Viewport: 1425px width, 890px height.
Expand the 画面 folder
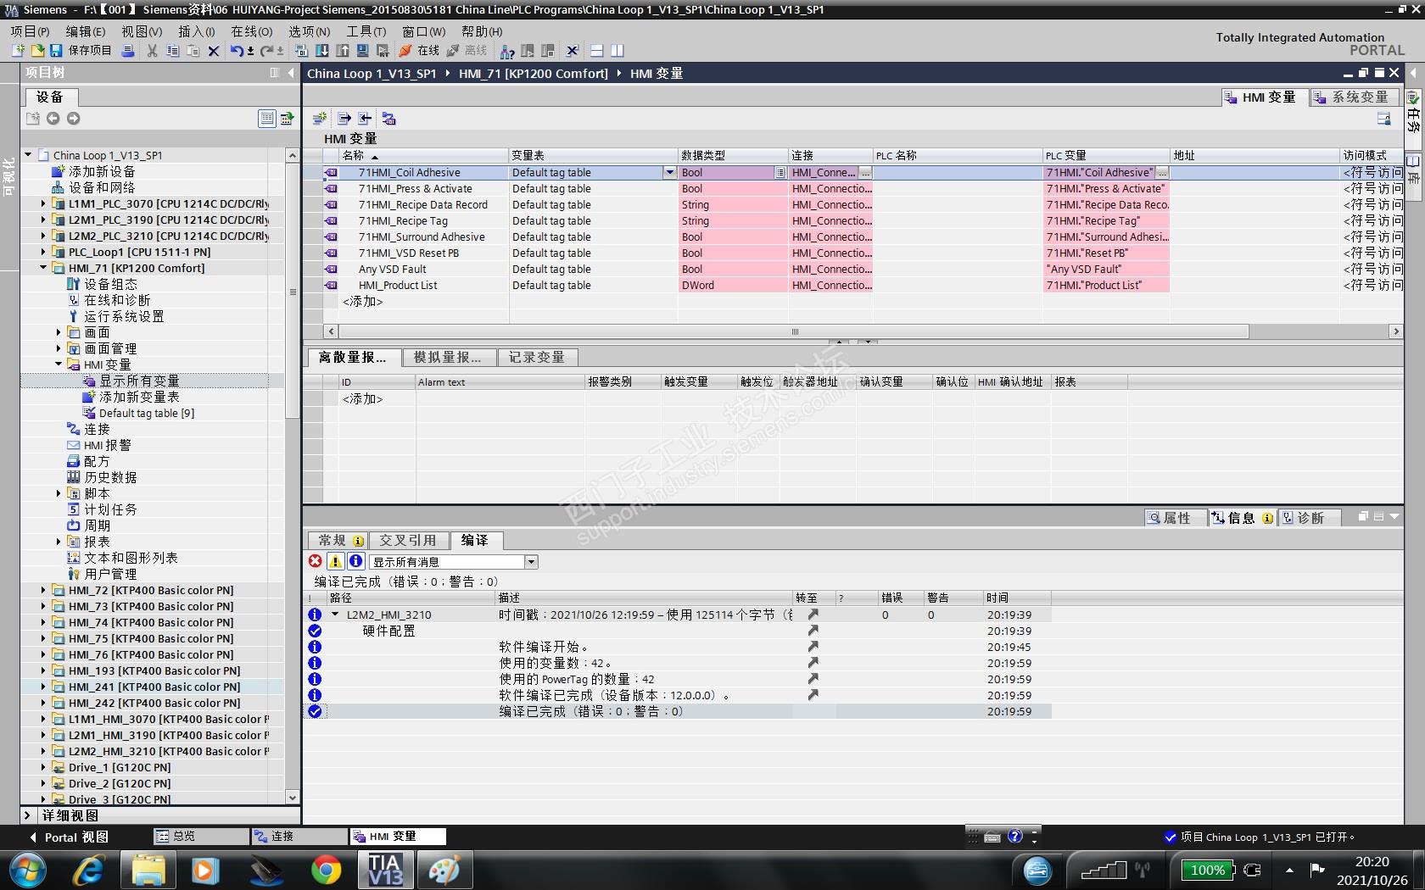tap(59, 332)
